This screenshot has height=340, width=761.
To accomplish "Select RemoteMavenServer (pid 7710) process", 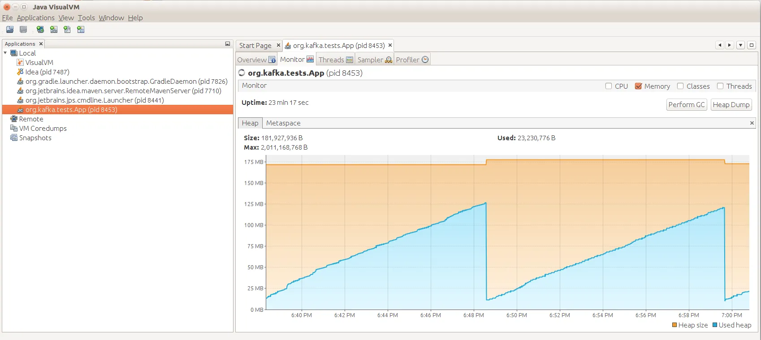I will point(123,91).
